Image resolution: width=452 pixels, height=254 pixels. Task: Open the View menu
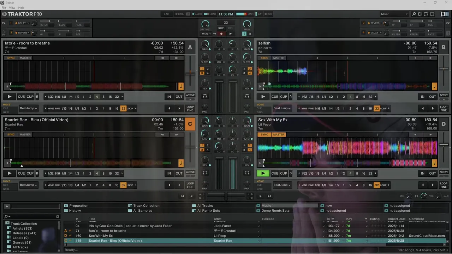tap(12, 8)
